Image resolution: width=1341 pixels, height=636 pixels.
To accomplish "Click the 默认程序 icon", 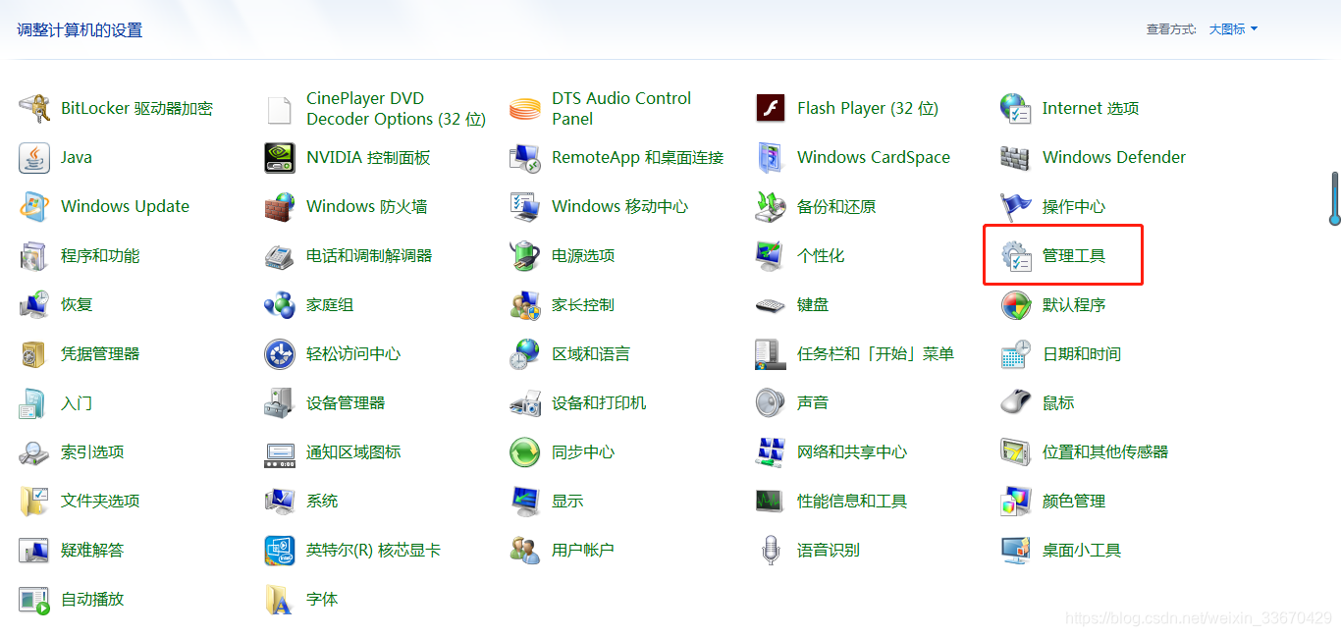I will (1016, 304).
